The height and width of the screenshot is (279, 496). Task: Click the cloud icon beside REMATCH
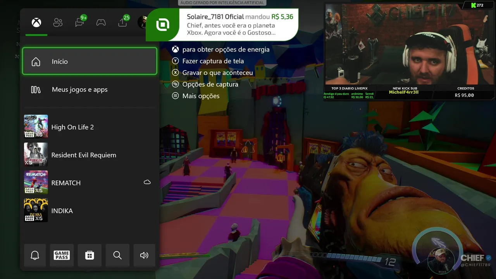(x=147, y=182)
